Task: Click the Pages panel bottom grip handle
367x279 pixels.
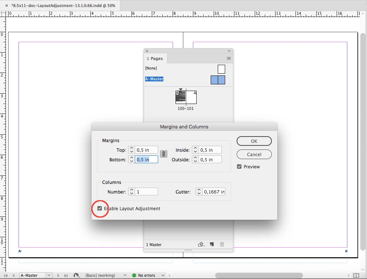Action: (x=188, y=250)
